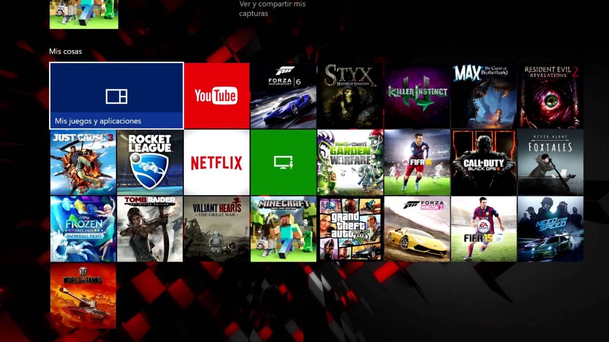Screen dimensions: 609x342
Task: Launch the Netflix app tile
Action: coord(216,162)
